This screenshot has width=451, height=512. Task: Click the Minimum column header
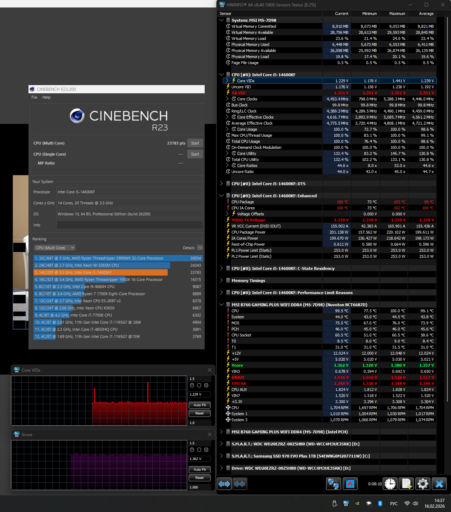(365, 14)
